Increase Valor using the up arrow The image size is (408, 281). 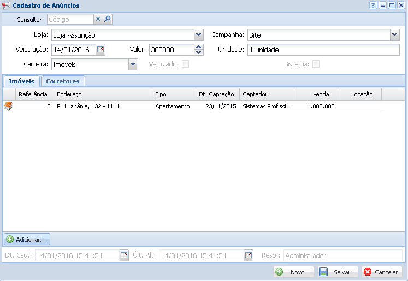(x=199, y=47)
